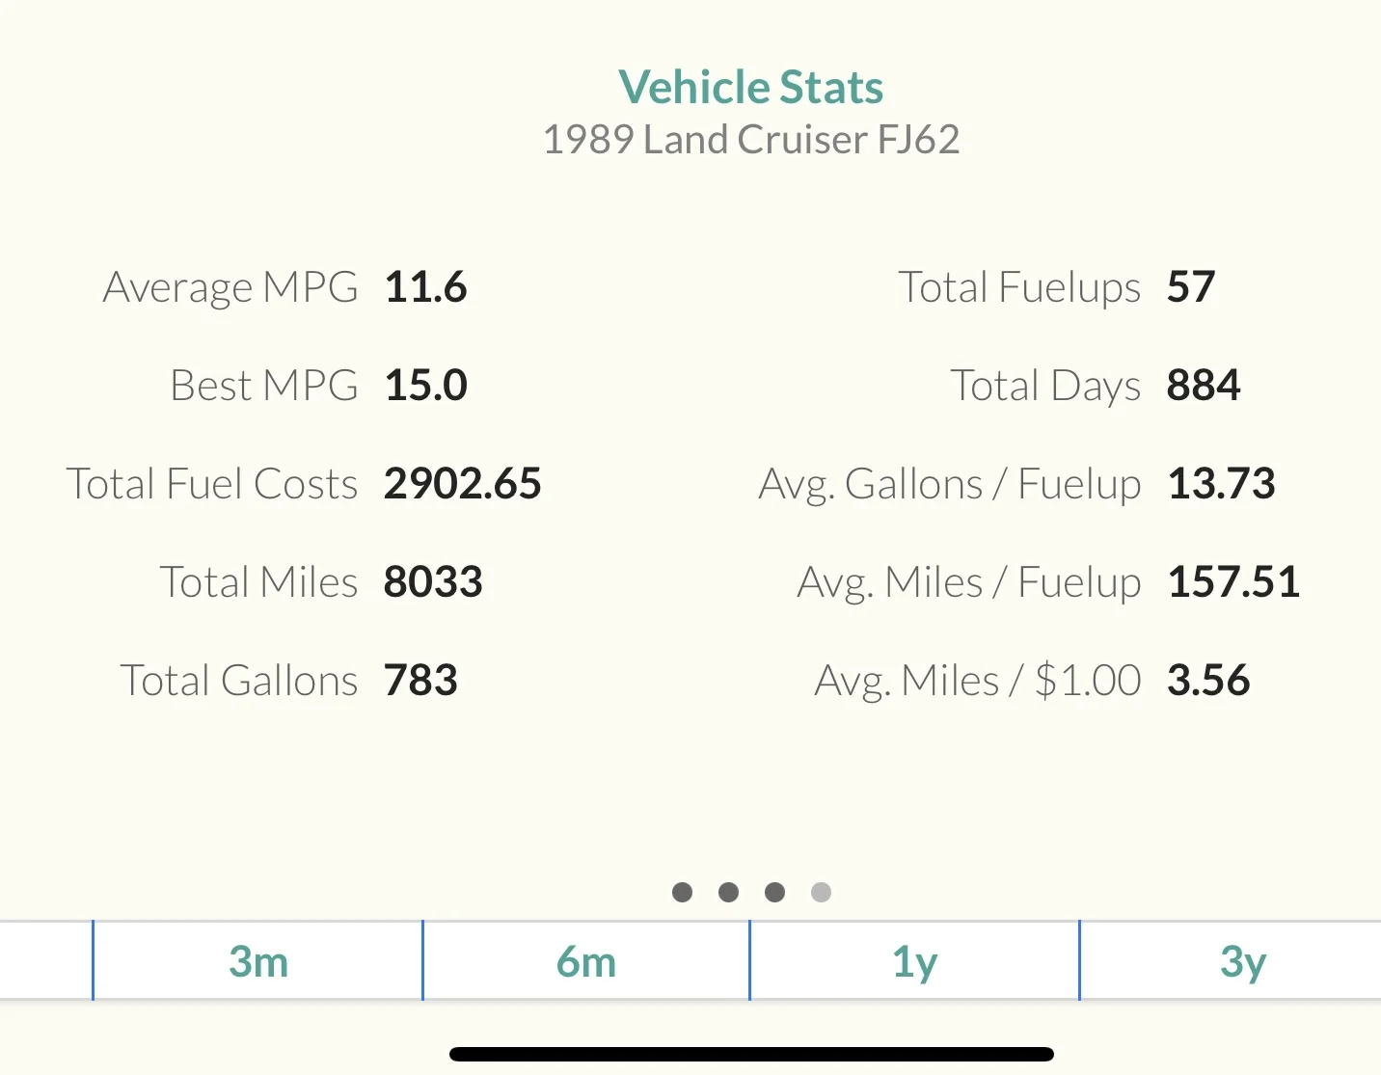Screen dimensions: 1381x1075
Task: Tap the Total Fuelups value 57
Action: (1191, 287)
